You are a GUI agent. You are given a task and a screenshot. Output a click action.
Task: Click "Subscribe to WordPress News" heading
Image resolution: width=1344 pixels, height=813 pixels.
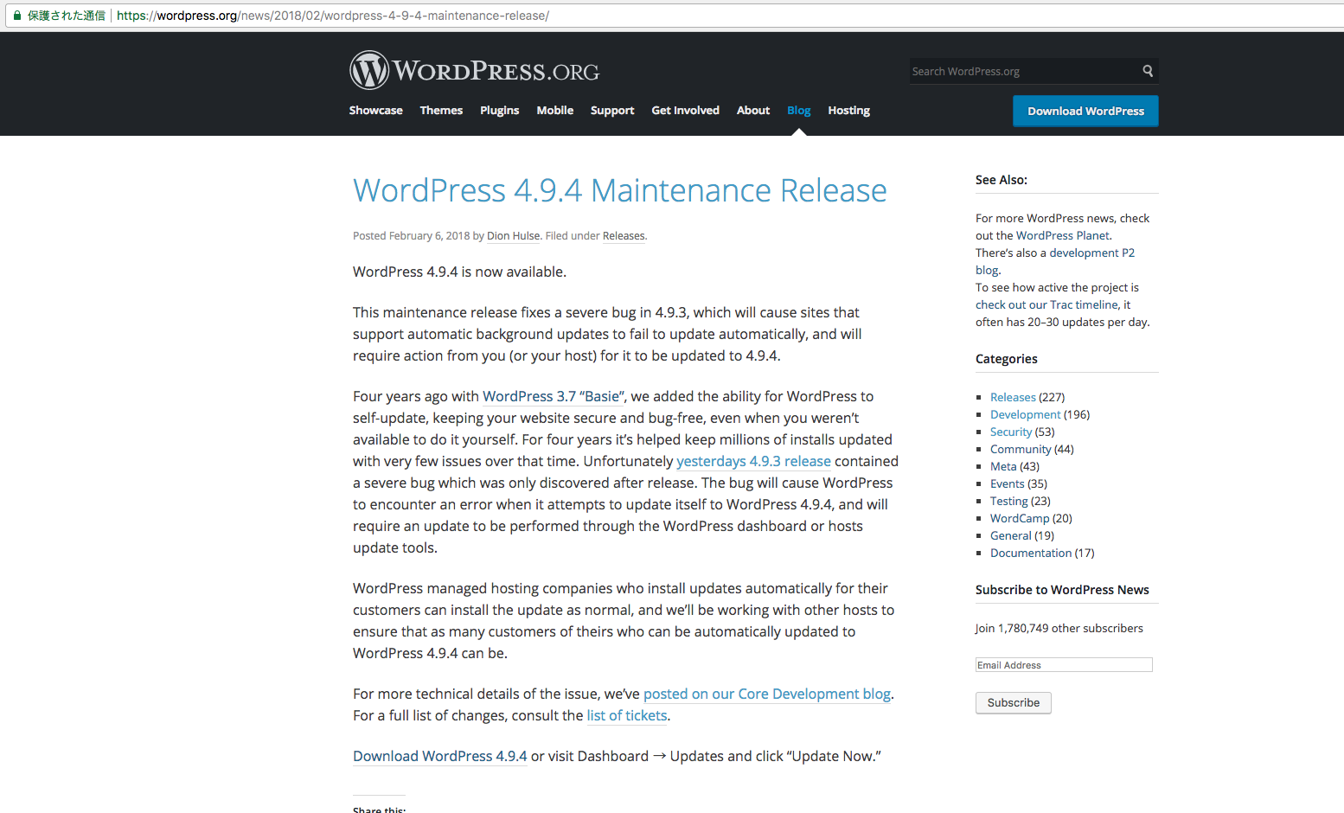[1062, 590]
